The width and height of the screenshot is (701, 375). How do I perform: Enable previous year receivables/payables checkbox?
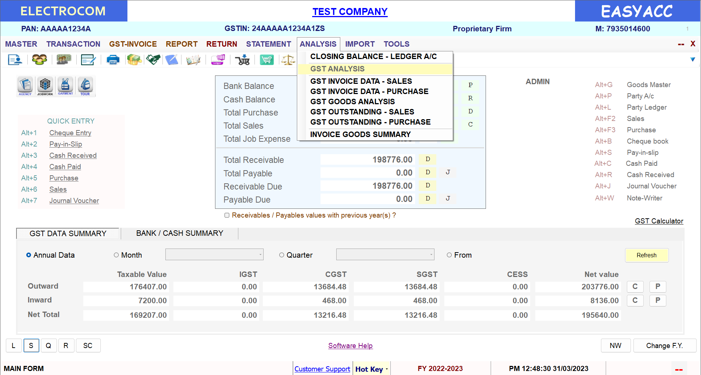227,215
